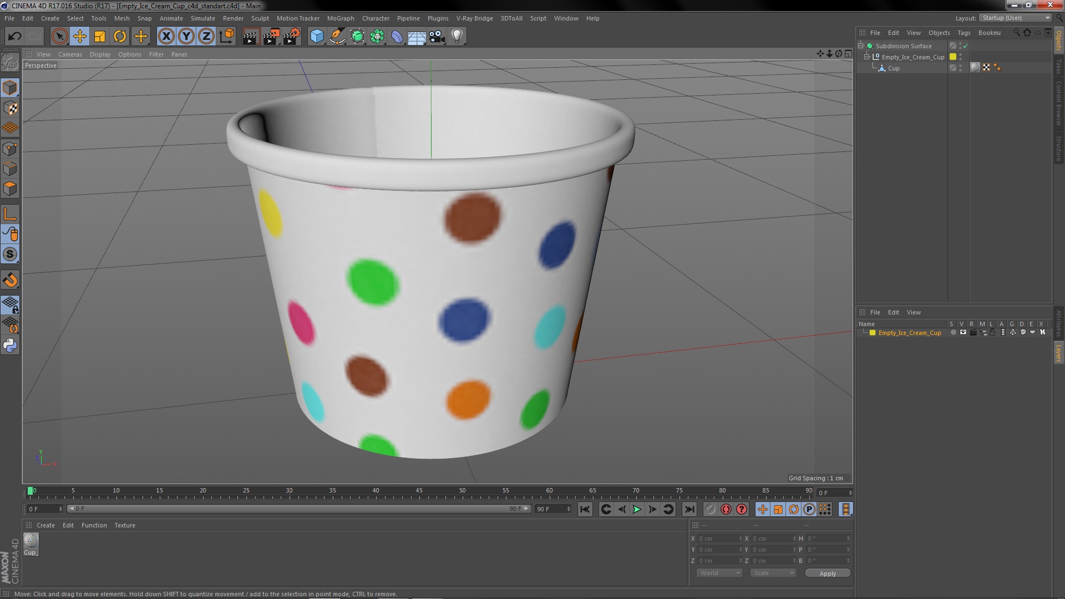This screenshot has height=599, width=1065.
Task: Add a Camera object
Action: point(437,37)
